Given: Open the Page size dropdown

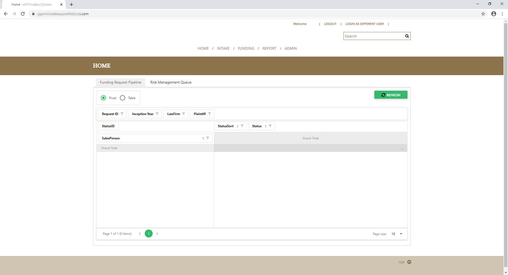Looking at the screenshot, I should pyautogui.click(x=401, y=234).
